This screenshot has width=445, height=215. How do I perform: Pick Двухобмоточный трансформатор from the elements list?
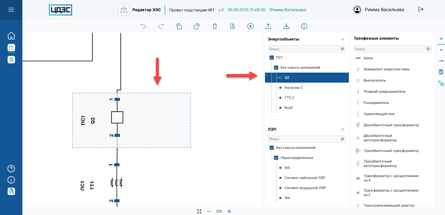(391, 125)
